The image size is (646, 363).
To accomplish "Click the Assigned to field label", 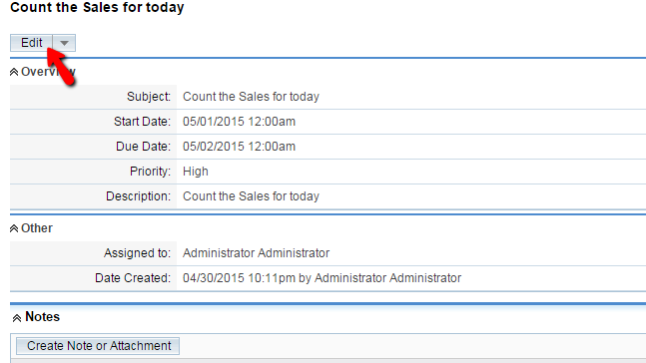I will point(137,253).
